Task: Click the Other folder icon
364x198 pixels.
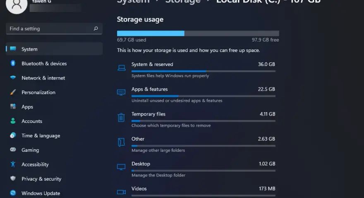Action: point(121,142)
